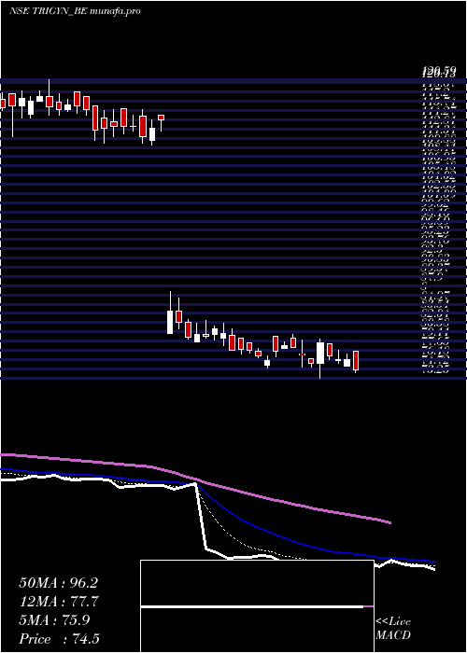The image size is (467, 653).
Task: Click the 50MA : 96.2 label
Action: (58, 583)
